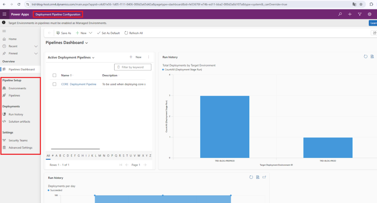Click the TRD-BLOG-PREPROD blue bar
This screenshot has width=377, height=203.
(x=225, y=127)
